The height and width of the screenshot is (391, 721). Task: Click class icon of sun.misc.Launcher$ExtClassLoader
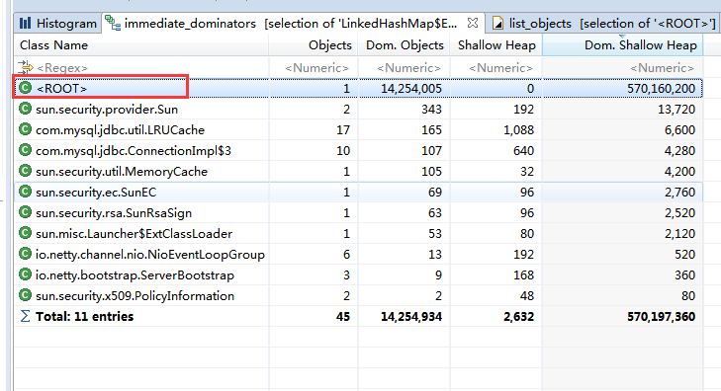[x=26, y=233]
